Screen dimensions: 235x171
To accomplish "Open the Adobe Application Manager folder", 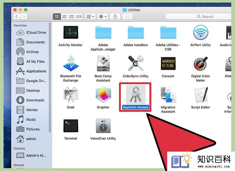I will (103, 32).
